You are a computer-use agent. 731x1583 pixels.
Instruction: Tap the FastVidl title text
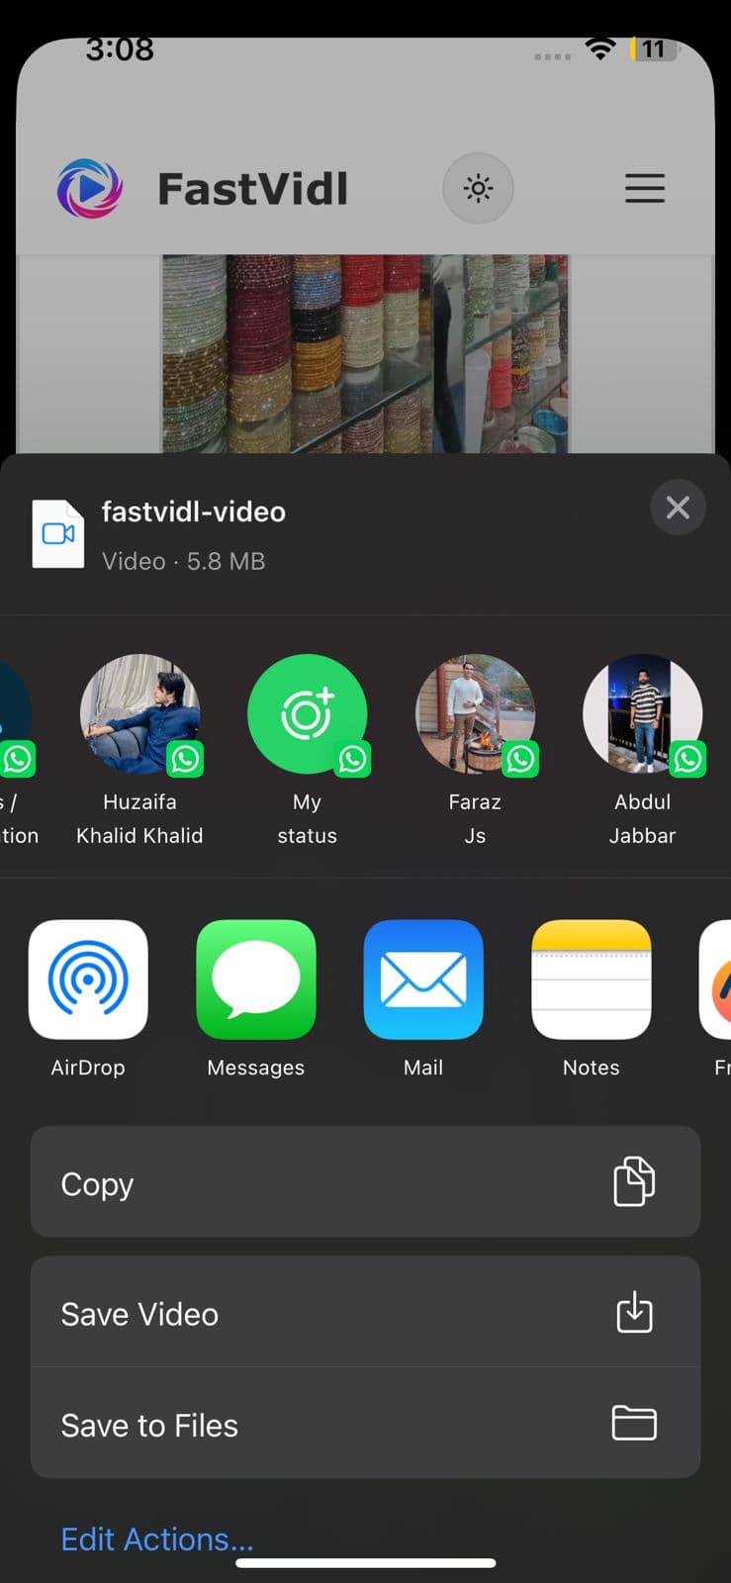253,189
